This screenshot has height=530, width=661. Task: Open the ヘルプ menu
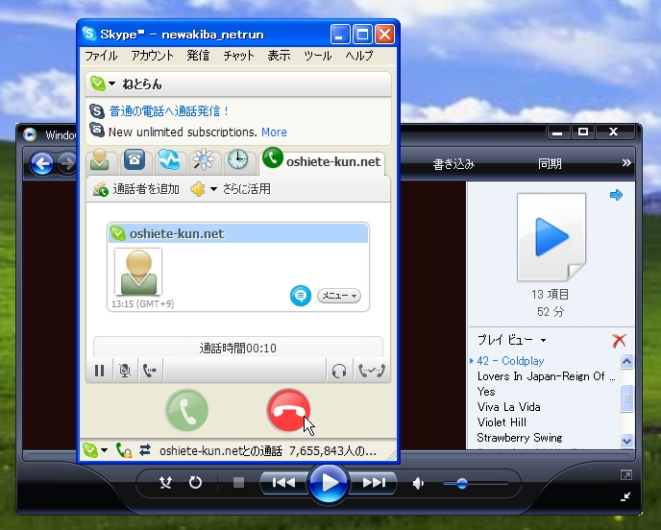coord(359,56)
